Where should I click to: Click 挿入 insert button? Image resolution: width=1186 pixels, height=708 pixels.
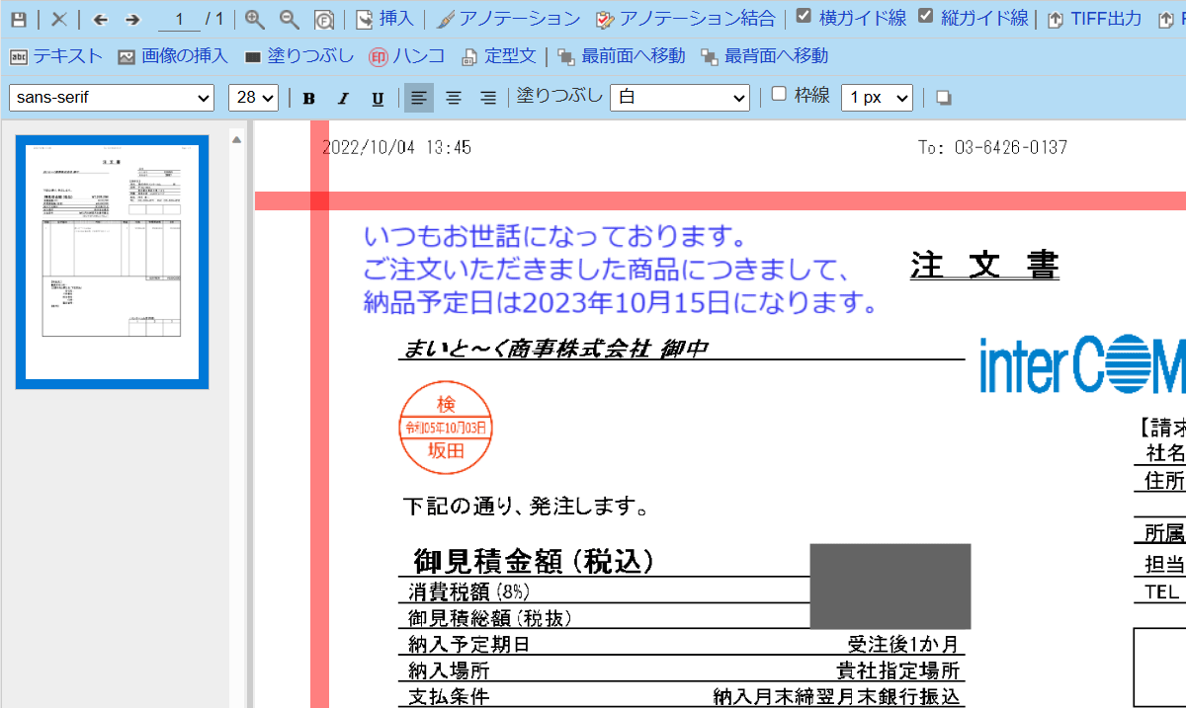385,19
